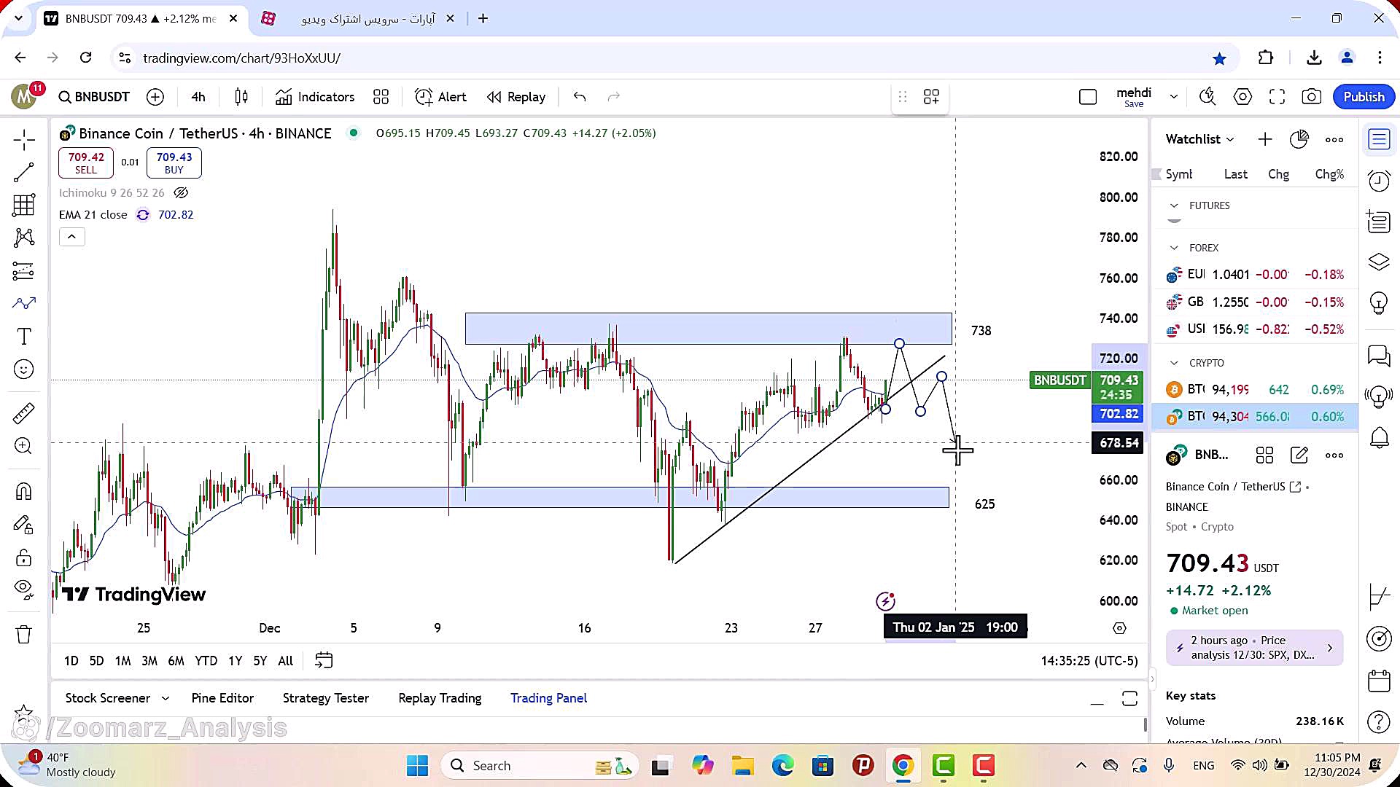1400x787 pixels.
Task: Open the Stock Screener dropdown
Action: pos(117,698)
